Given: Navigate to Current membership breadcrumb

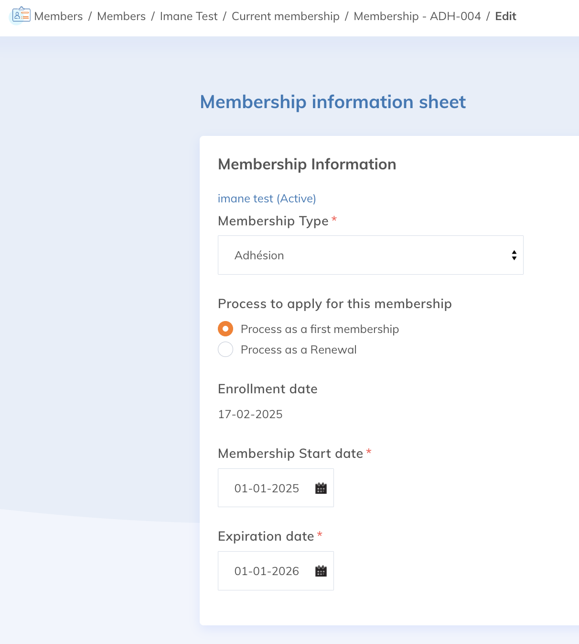Looking at the screenshot, I should pyautogui.click(x=286, y=16).
